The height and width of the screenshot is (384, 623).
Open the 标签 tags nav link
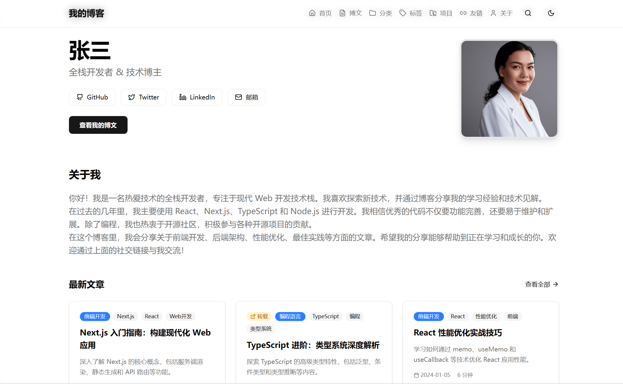click(x=411, y=13)
